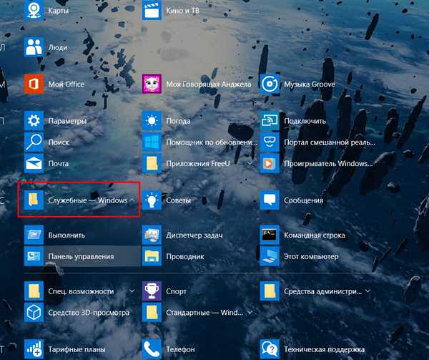Open Моя Говорящая Анджела game icon
This screenshot has width=429, height=360.
(x=152, y=84)
